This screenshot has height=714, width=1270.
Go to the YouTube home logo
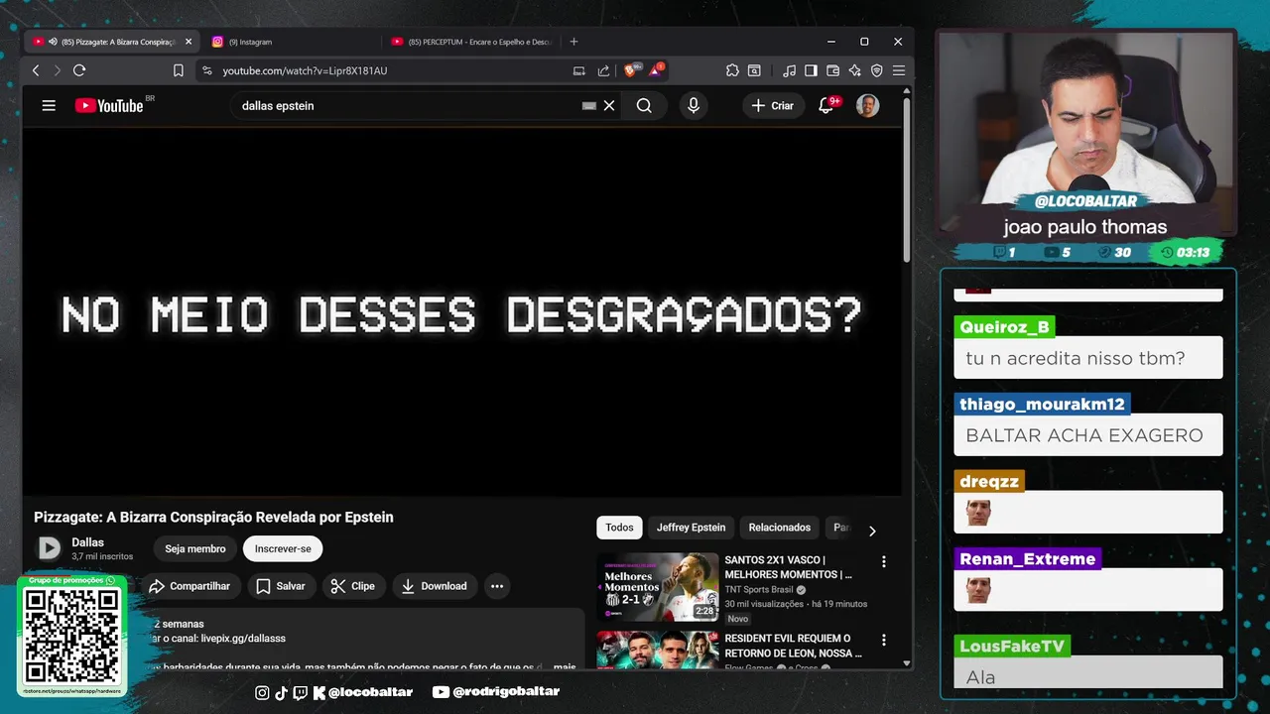(109, 105)
